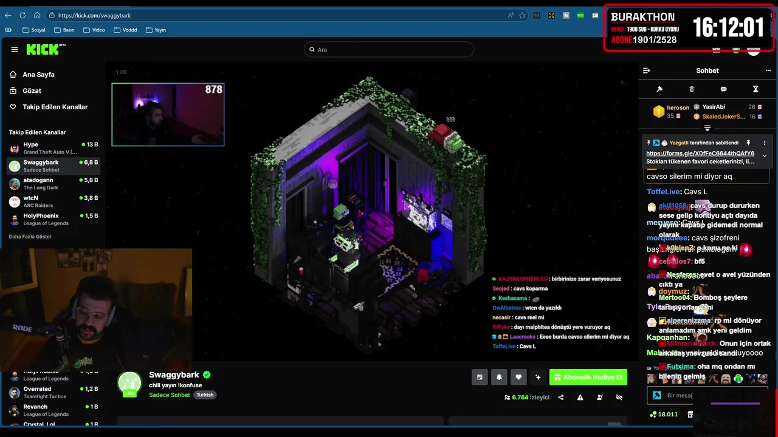Open Takip Edilen Kanallar page

tap(55, 107)
